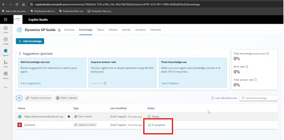Screen dimensions: 284x140
Task: Click in the Search knowledge field
Action: point(259,98)
